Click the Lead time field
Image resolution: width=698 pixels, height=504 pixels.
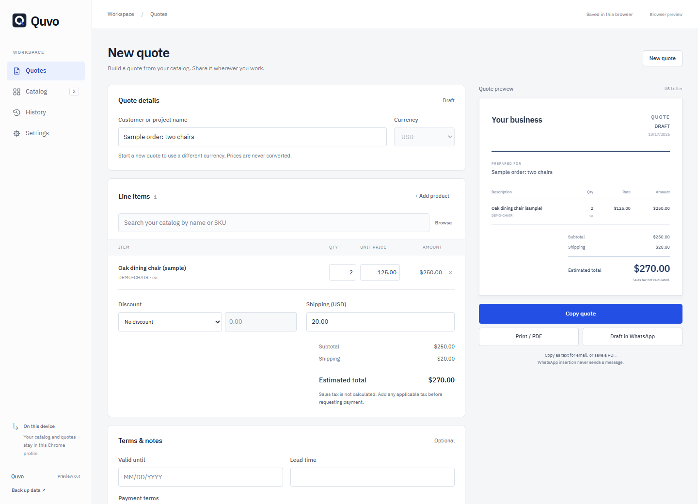[372, 477]
